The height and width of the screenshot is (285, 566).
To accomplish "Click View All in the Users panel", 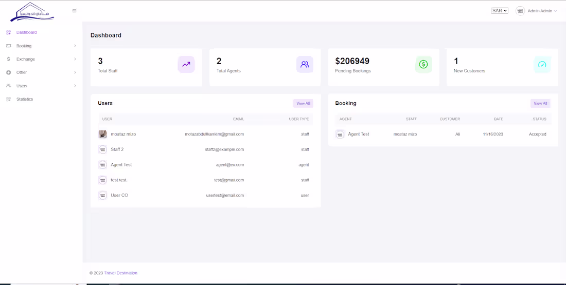I will pos(303,103).
